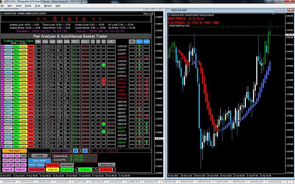Click the C14 basket button
295x184 pixels.
point(11,156)
